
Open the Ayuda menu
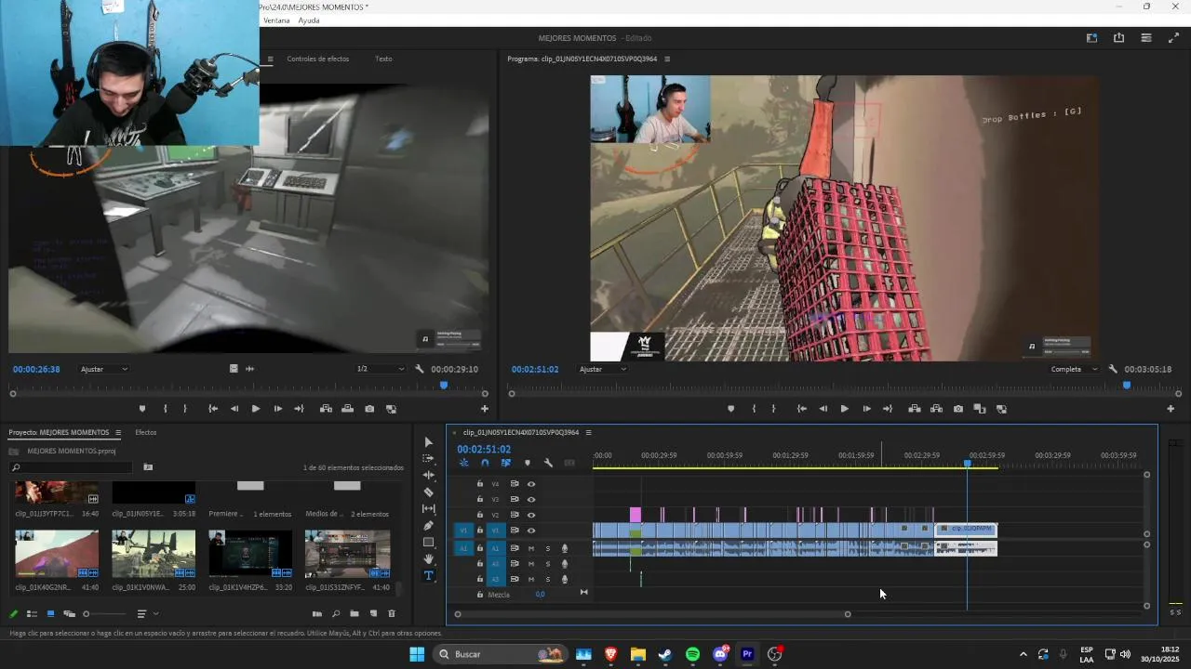[309, 20]
